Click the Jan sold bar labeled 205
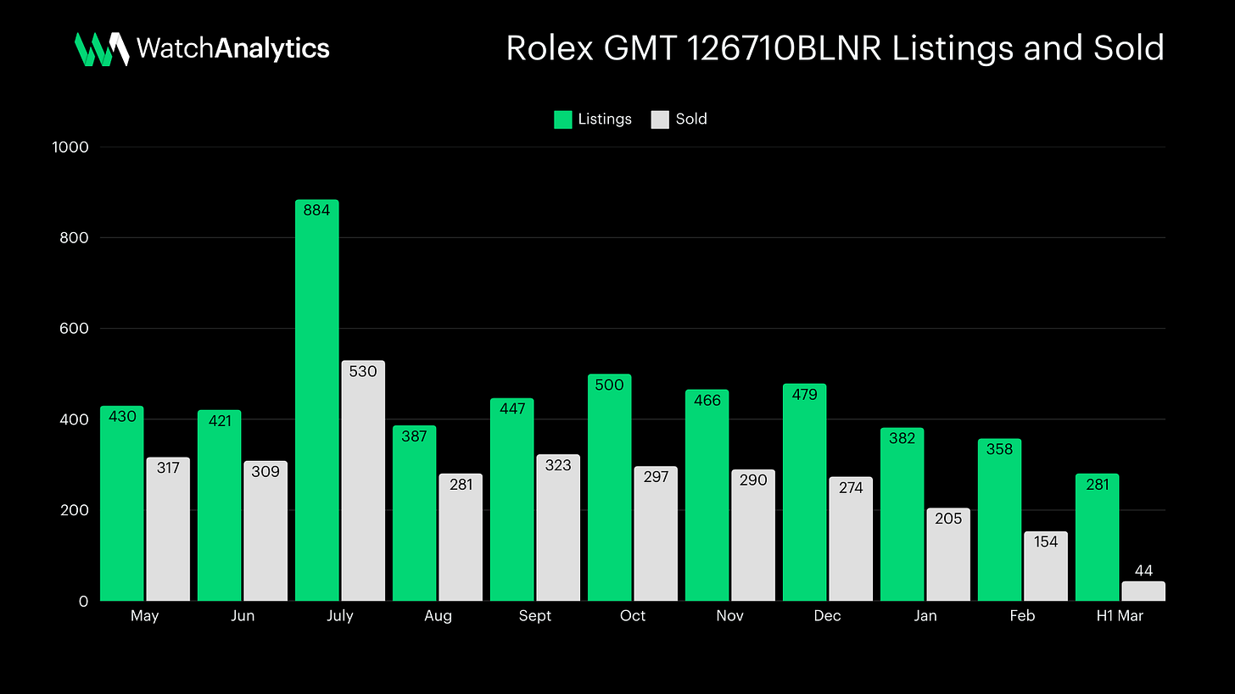This screenshot has height=694, width=1235. point(948,554)
